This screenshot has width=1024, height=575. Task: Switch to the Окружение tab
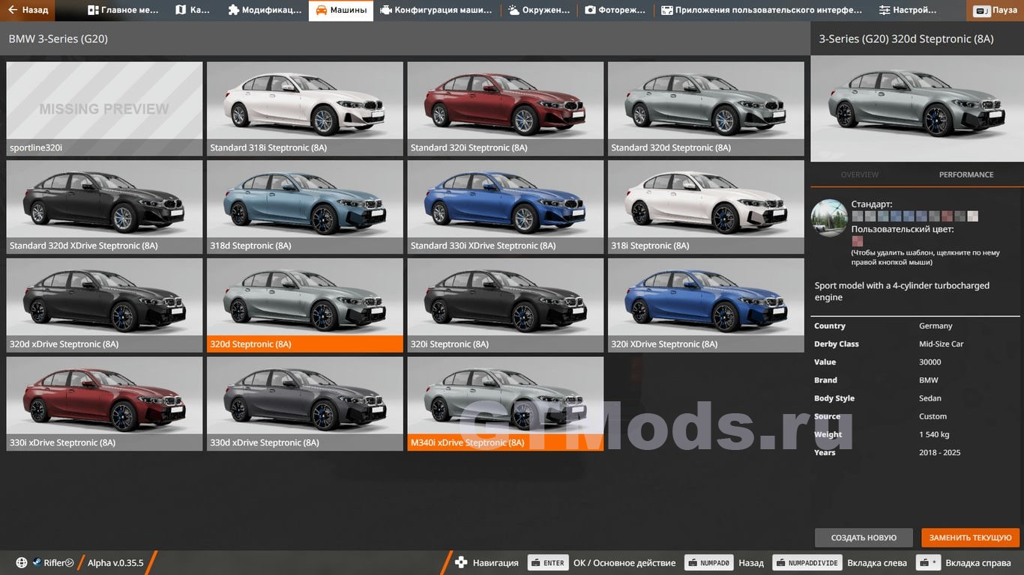[x=539, y=10]
